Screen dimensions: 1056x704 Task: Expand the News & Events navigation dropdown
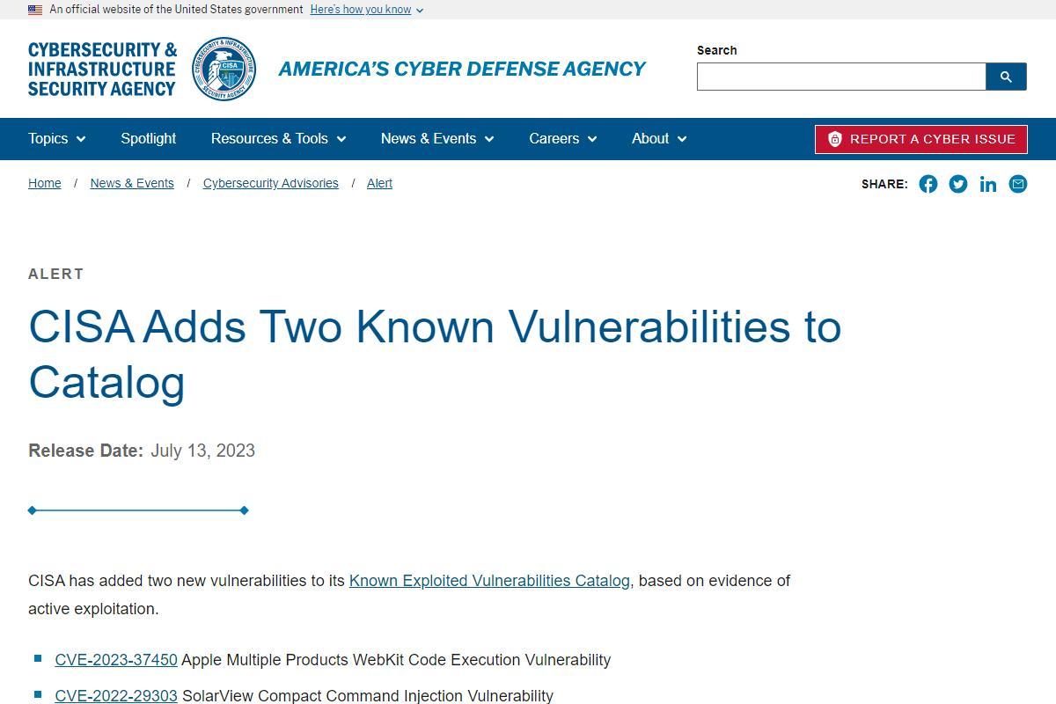point(437,139)
